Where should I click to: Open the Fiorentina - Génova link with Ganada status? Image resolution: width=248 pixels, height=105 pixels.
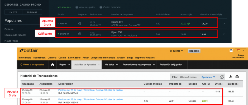(90, 99)
